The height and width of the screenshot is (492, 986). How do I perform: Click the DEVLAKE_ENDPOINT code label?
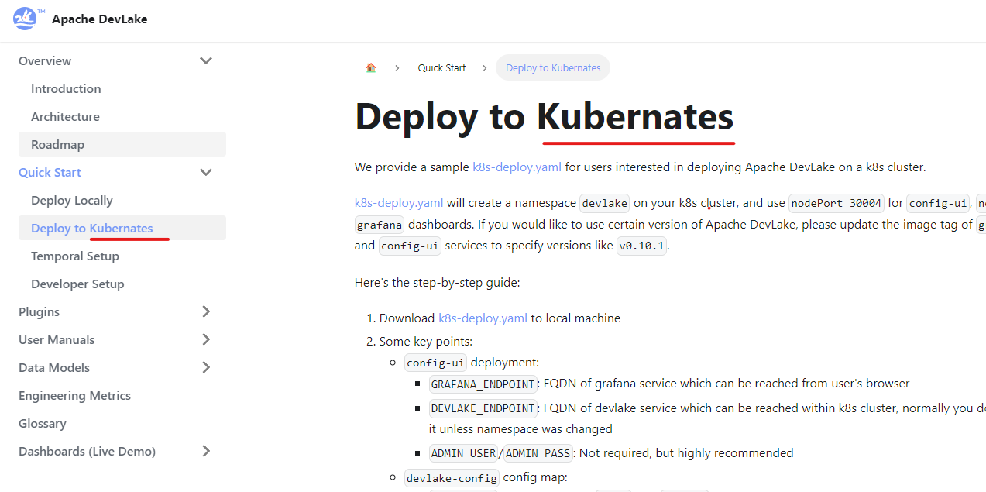483,408
